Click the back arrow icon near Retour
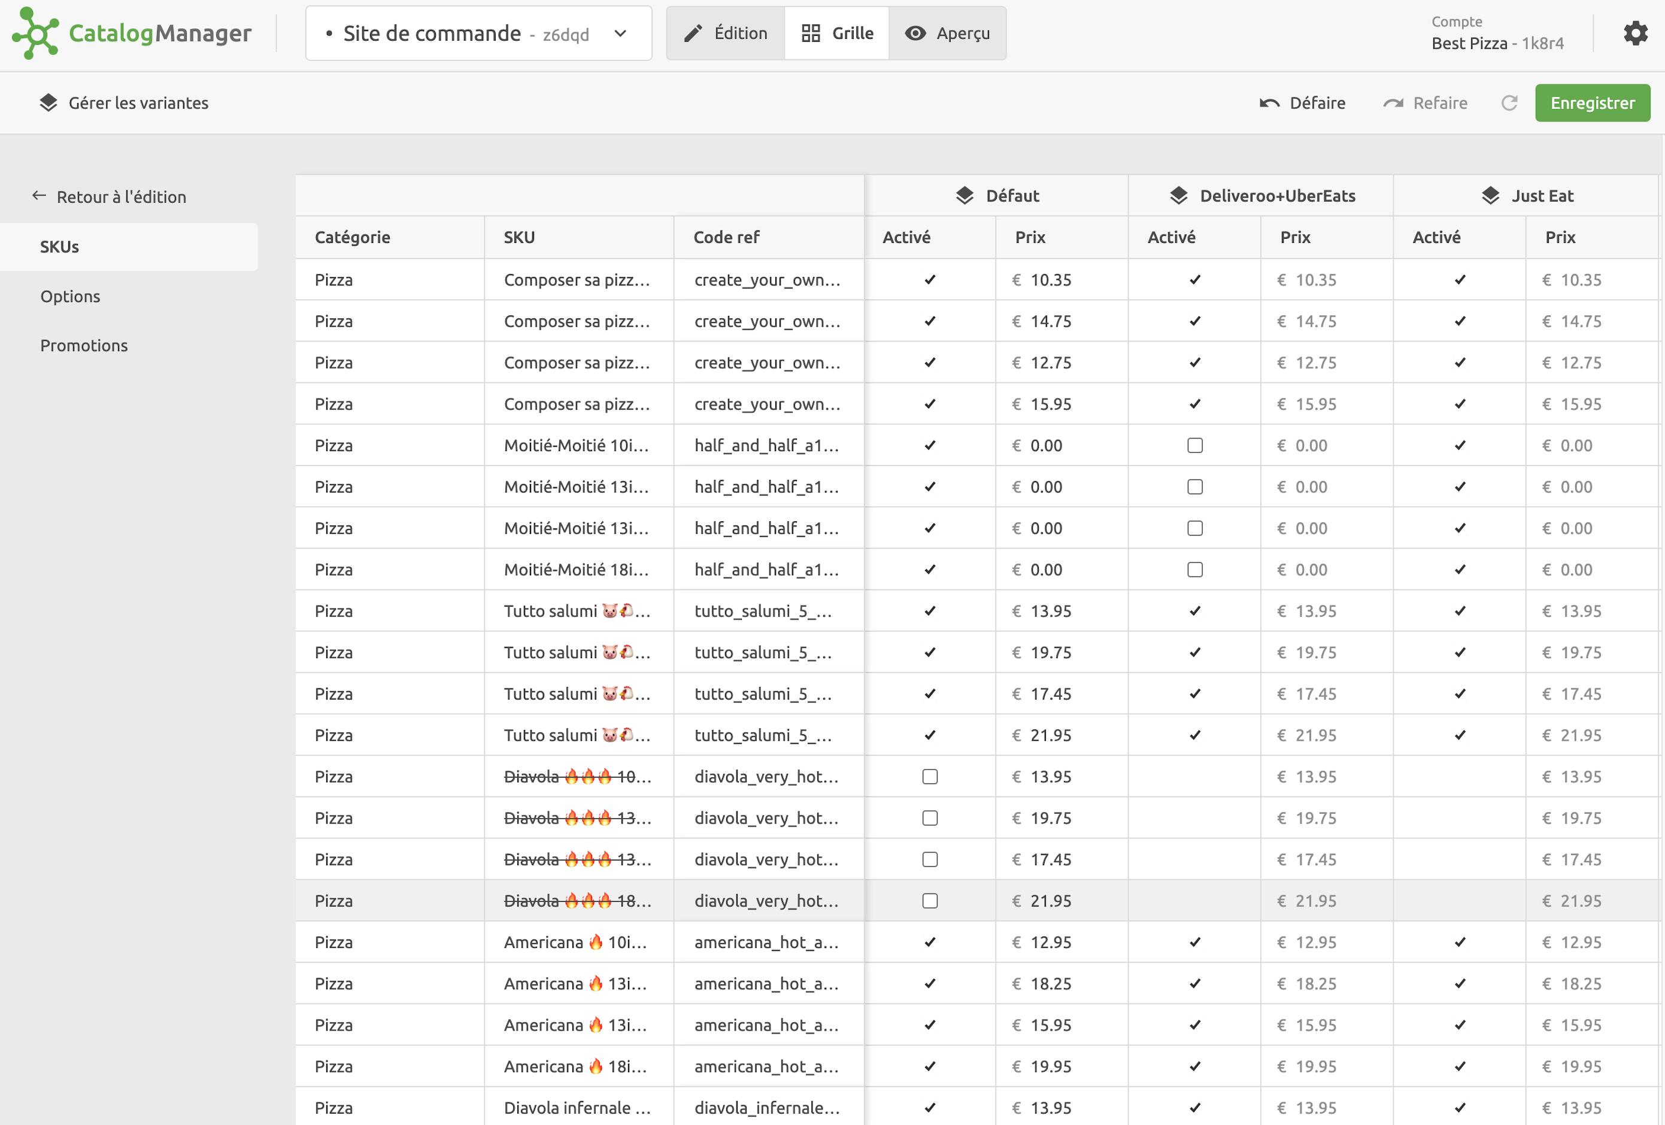The height and width of the screenshot is (1125, 1665). [39, 196]
